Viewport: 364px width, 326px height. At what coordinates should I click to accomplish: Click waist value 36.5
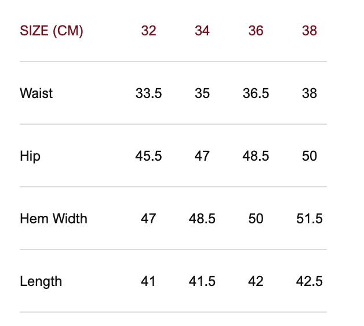click(x=256, y=93)
